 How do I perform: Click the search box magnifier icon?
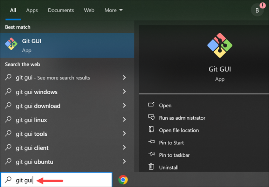[8, 180]
